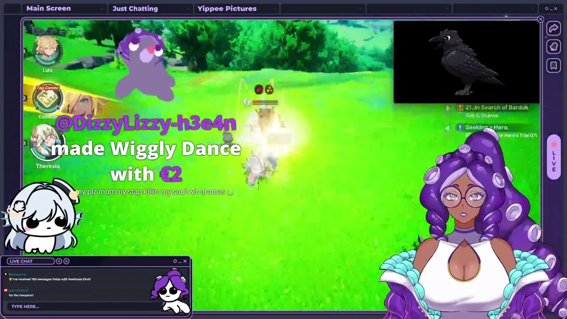Click the circle control in Live Chat header
The height and width of the screenshot is (319, 567).
(x=175, y=261)
